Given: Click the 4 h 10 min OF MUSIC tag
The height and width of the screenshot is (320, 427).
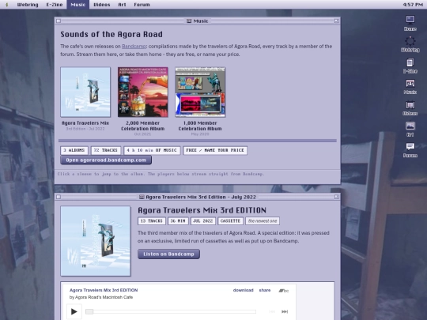Looking at the screenshot, I should [x=152, y=150].
